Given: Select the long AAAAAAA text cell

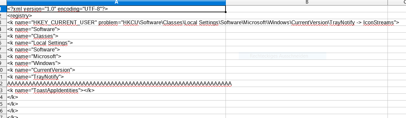Looking at the screenshot, I should (x=116, y=83).
